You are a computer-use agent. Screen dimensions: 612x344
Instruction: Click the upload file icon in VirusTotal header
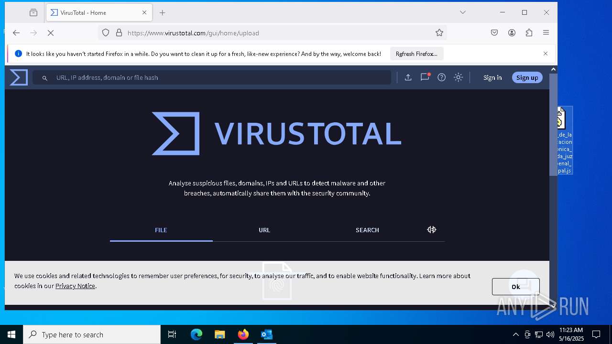point(408,77)
